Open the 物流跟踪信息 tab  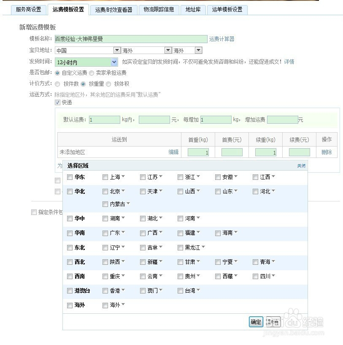[x=159, y=9]
